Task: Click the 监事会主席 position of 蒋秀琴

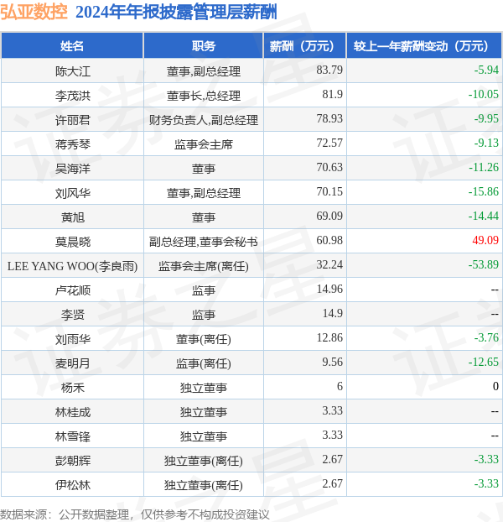Action: [x=204, y=144]
